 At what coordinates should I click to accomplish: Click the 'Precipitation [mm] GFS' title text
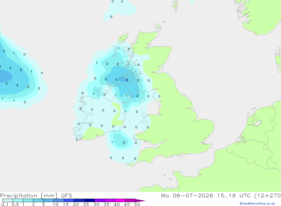click(36, 196)
